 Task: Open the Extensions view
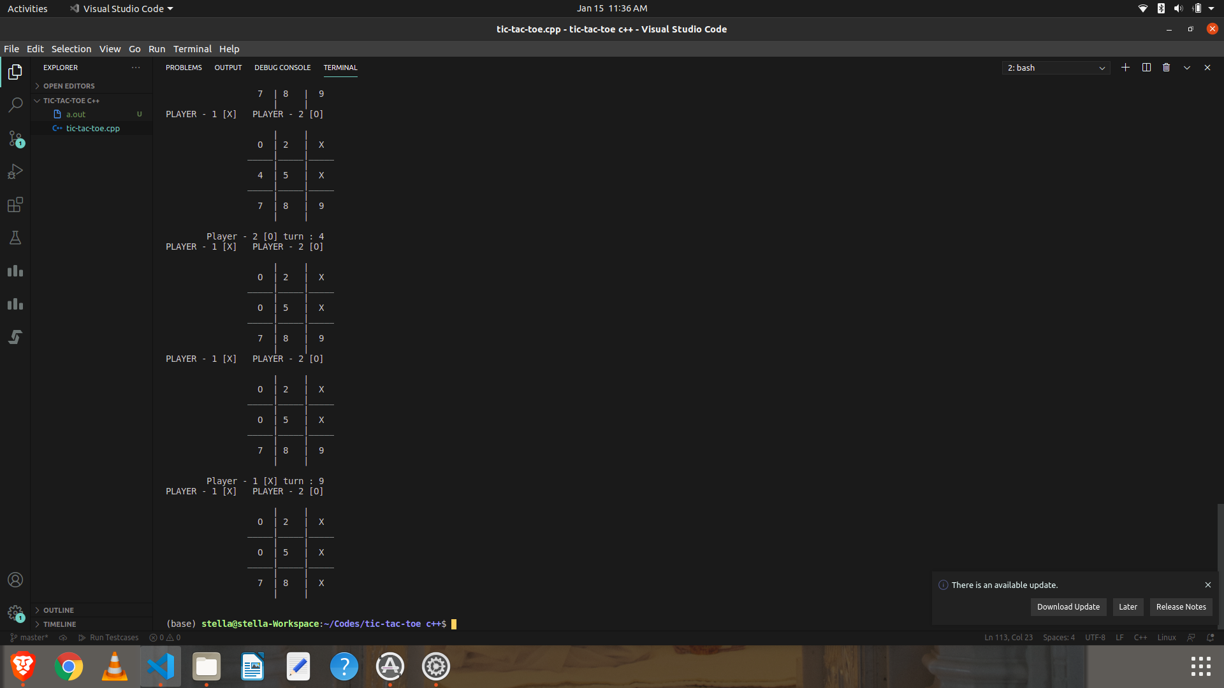tap(15, 204)
